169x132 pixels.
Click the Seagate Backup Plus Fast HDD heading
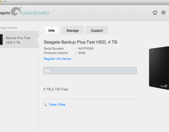pos(80,42)
